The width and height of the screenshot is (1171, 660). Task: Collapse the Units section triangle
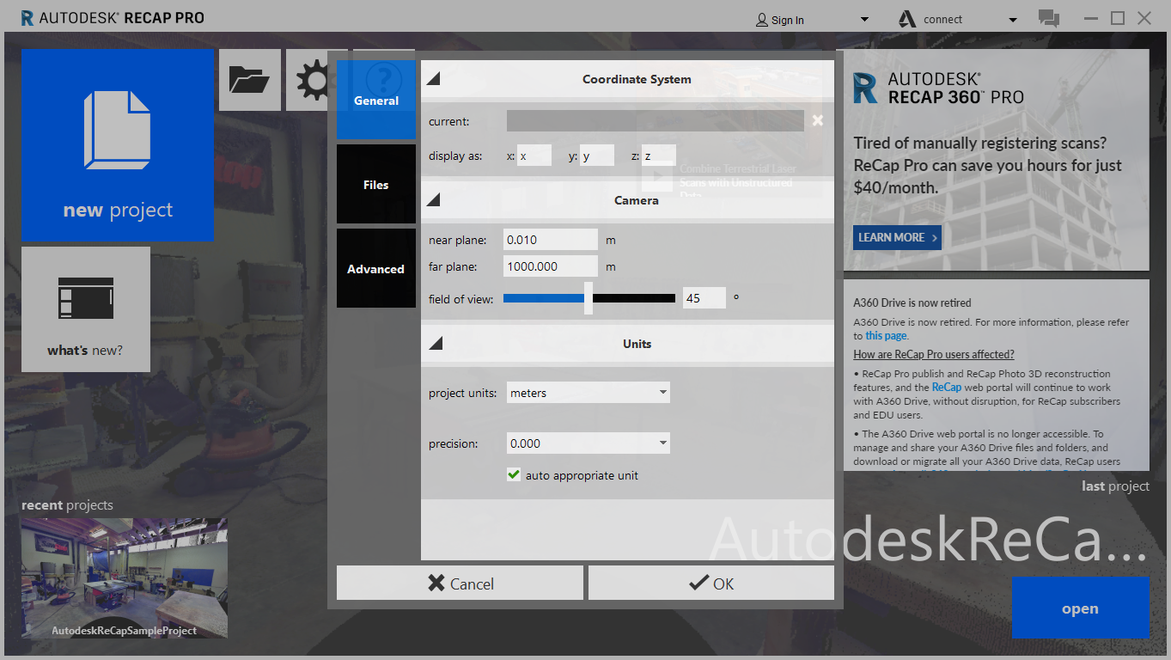(436, 344)
